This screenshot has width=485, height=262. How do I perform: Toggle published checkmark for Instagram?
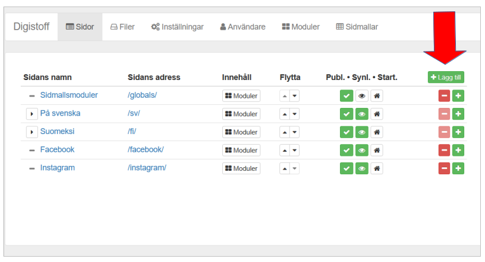[347, 169]
